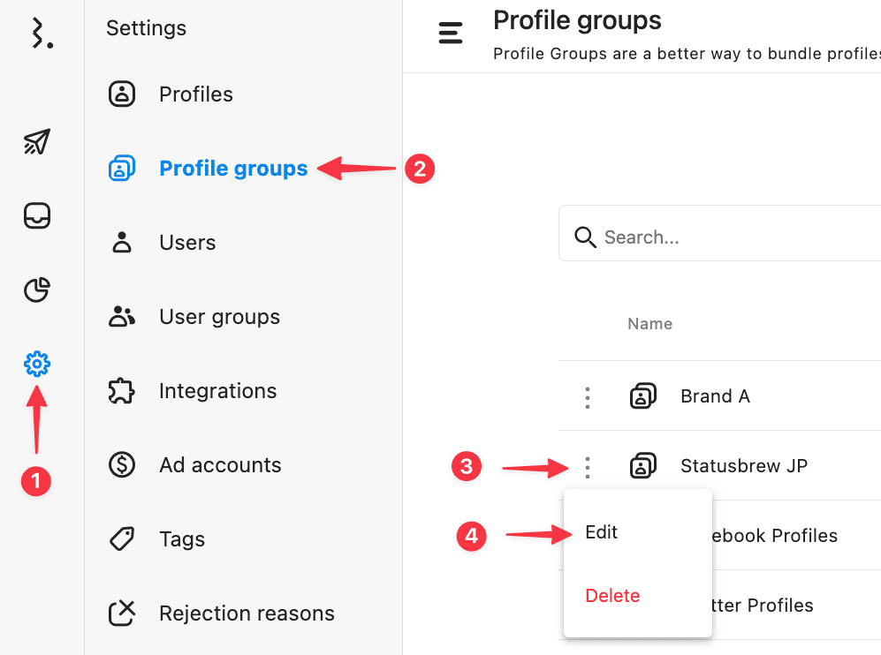Open Ad accounts settings

coord(220,465)
